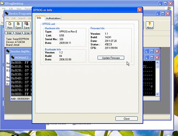Click the Save file toolbar icon

pos(26,25)
